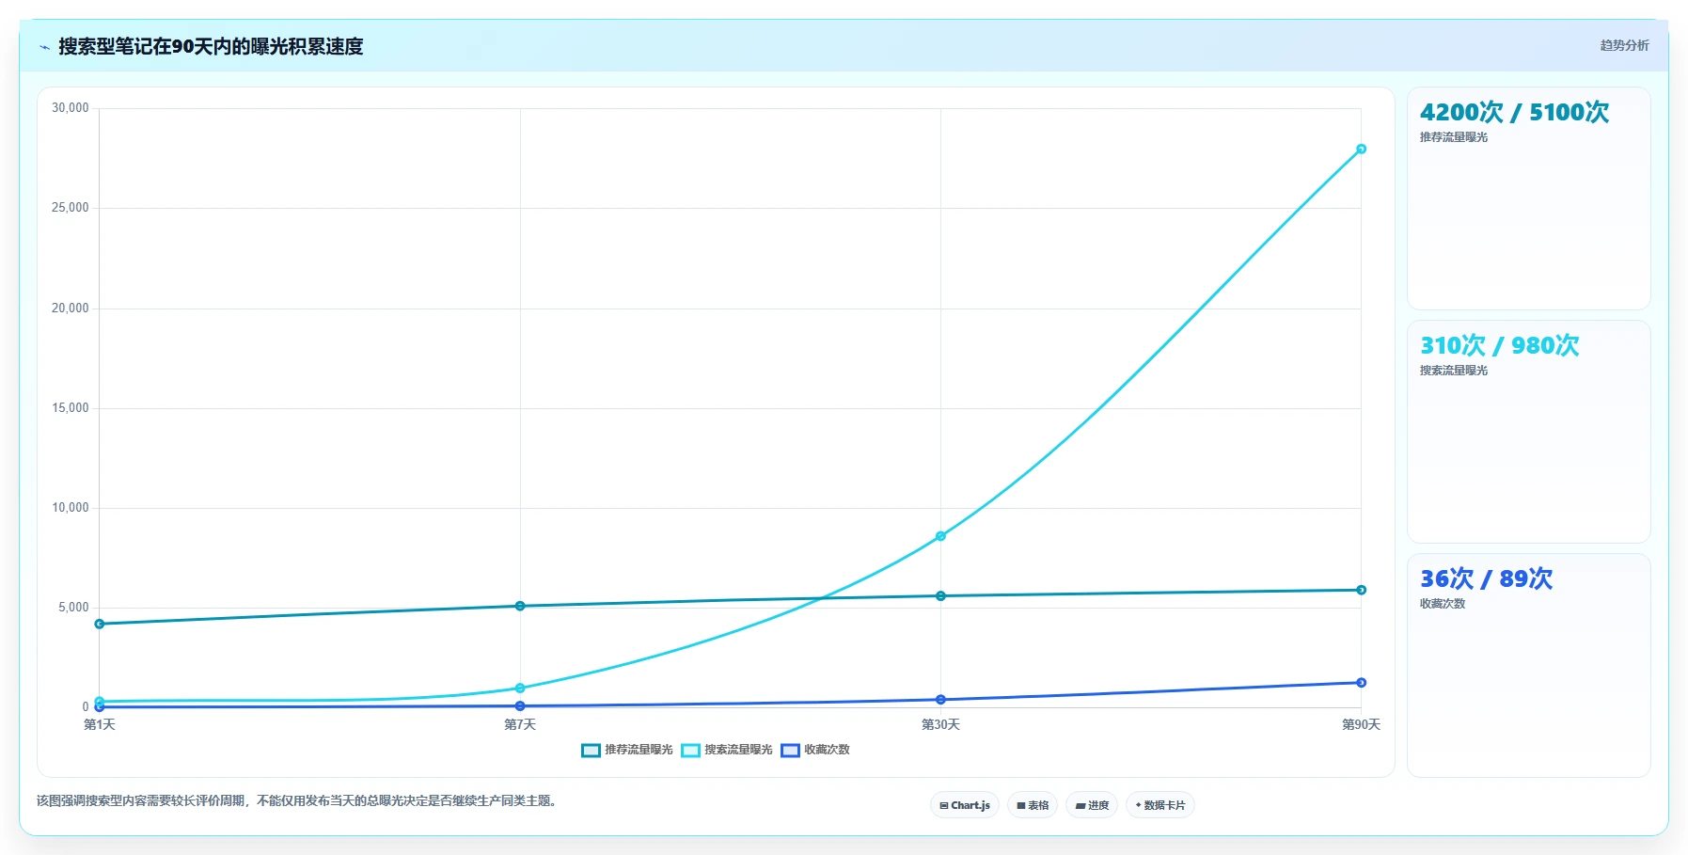Viewport: 1688px width, 855px height.
Task: Click the 收藏次数 data point at 第90天
Action: click(1361, 683)
